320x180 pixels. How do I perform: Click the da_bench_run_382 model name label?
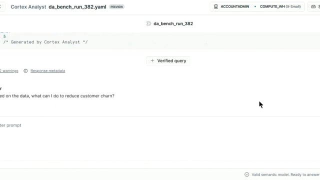click(173, 23)
